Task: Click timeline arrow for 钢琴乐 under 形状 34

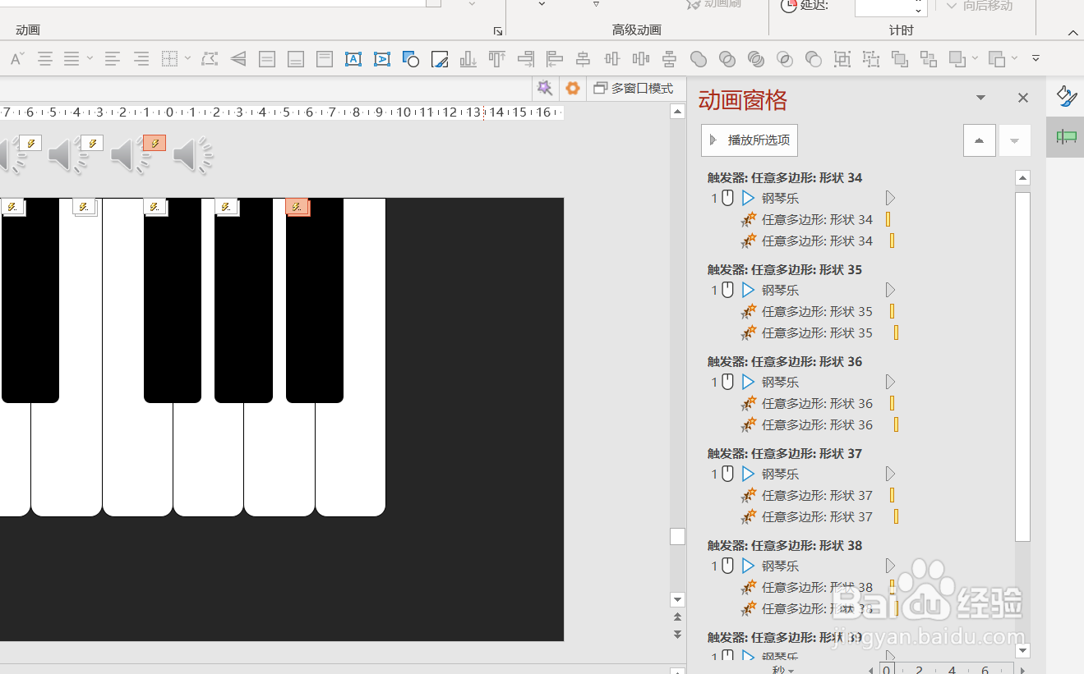Action: point(890,198)
